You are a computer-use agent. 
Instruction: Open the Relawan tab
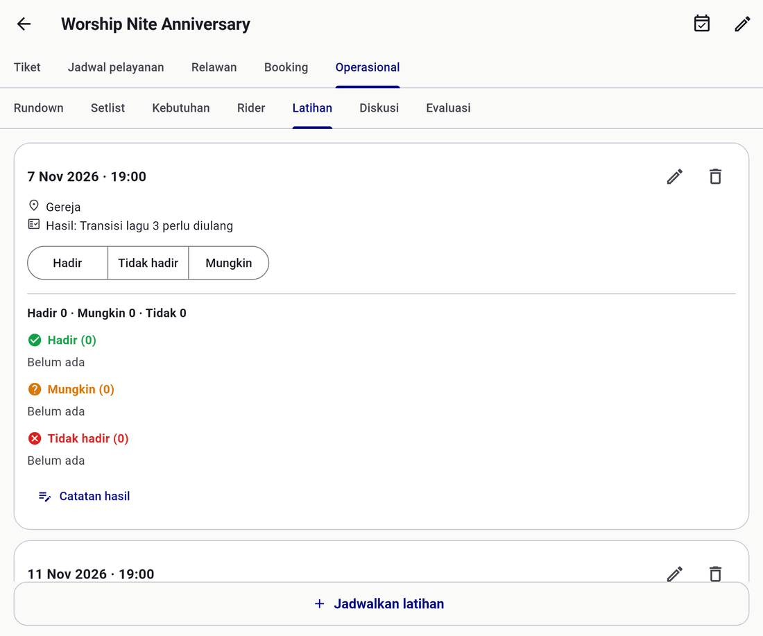pos(214,67)
